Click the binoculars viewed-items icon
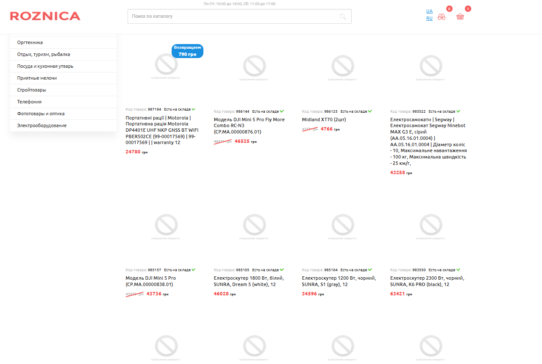This screenshot has height=364, width=542. 442,17
